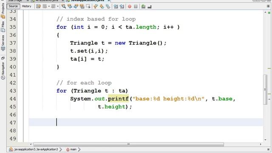272x153 pixels.
Task: Switch to Source view
Action: (13, 6)
